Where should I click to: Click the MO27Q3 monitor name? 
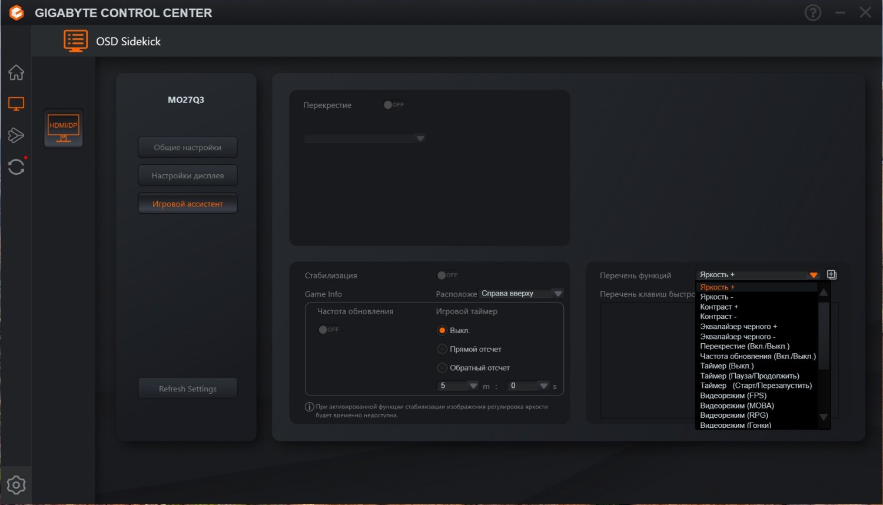pos(186,100)
